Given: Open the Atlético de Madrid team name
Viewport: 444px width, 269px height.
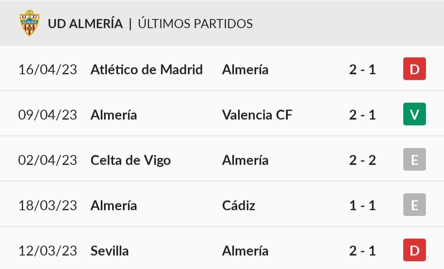Looking at the screenshot, I should click(147, 70).
